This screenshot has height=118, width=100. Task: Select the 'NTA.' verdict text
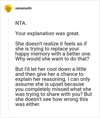(21, 23)
